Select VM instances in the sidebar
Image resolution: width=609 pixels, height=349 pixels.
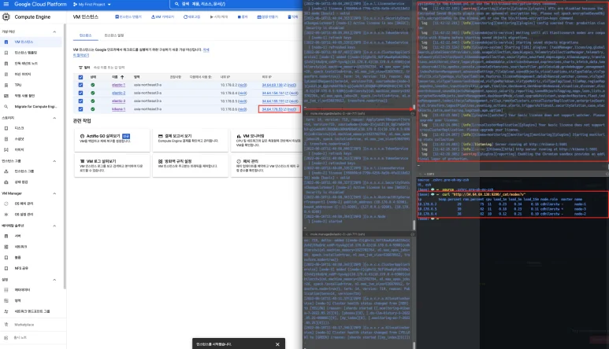tap(22, 42)
